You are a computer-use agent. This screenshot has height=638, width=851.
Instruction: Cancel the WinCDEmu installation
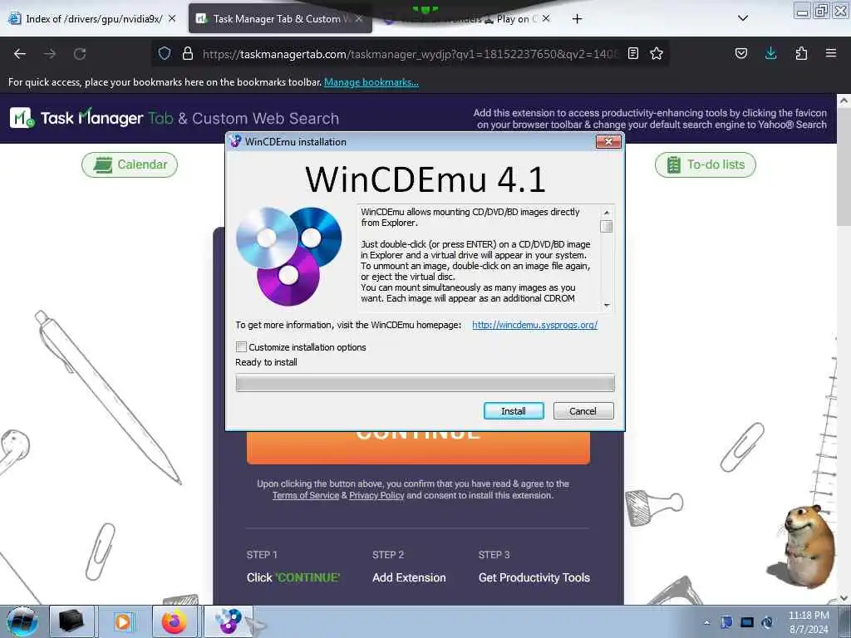point(583,410)
